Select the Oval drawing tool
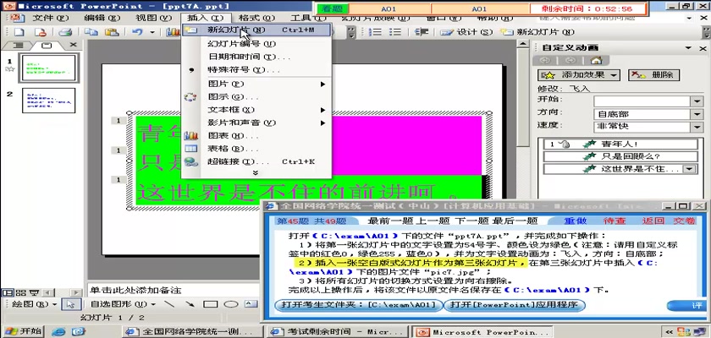711x338 pixels. tap(231, 304)
